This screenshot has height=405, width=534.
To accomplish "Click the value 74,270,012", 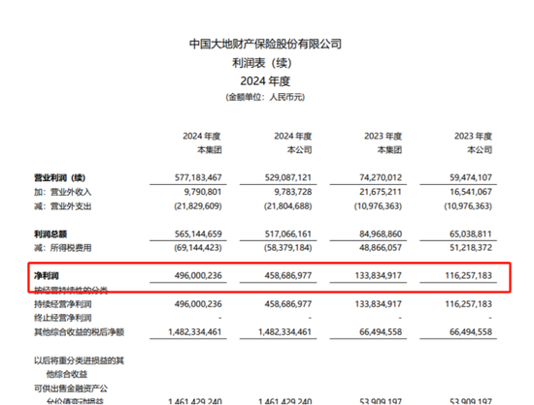I will click(x=381, y=177).
